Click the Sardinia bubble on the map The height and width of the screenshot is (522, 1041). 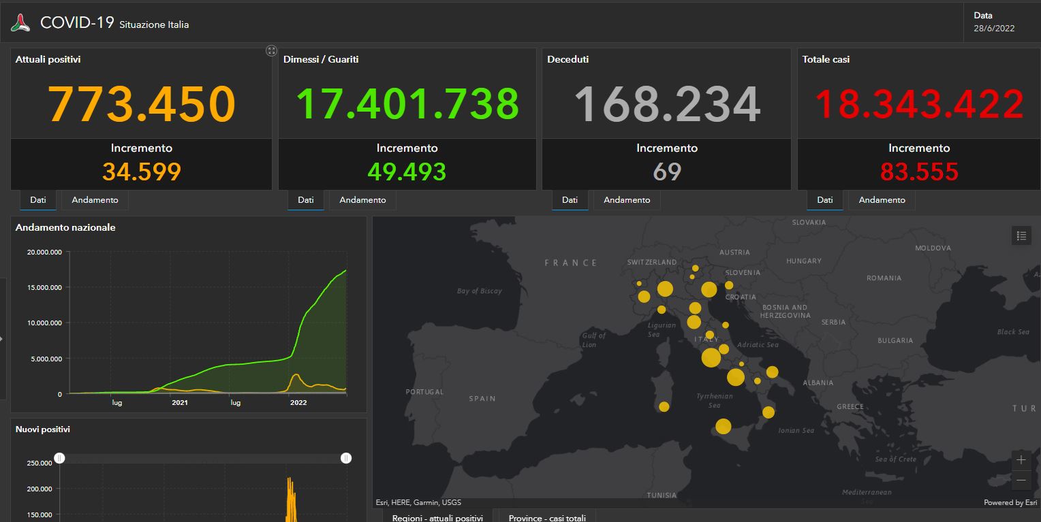tap(664, 407)
